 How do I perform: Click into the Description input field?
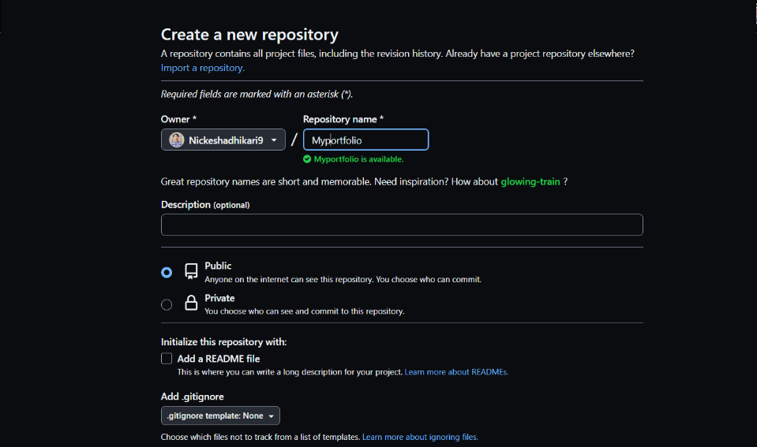click(x=402, y=225)
